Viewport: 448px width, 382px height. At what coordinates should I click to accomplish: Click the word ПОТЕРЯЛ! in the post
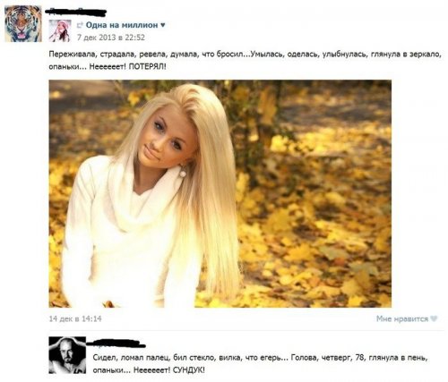tap(147, 66)
